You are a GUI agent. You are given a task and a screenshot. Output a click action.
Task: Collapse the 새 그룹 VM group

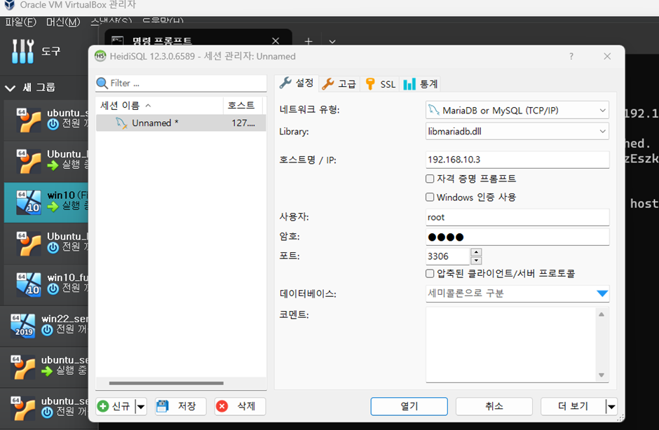tap(10, 88)
